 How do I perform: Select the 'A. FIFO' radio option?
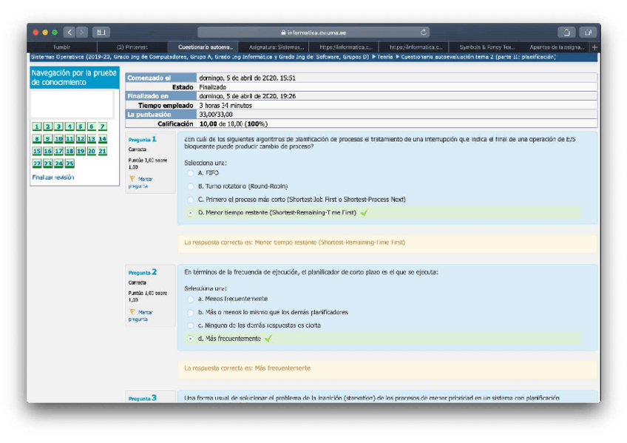(191, 173)
